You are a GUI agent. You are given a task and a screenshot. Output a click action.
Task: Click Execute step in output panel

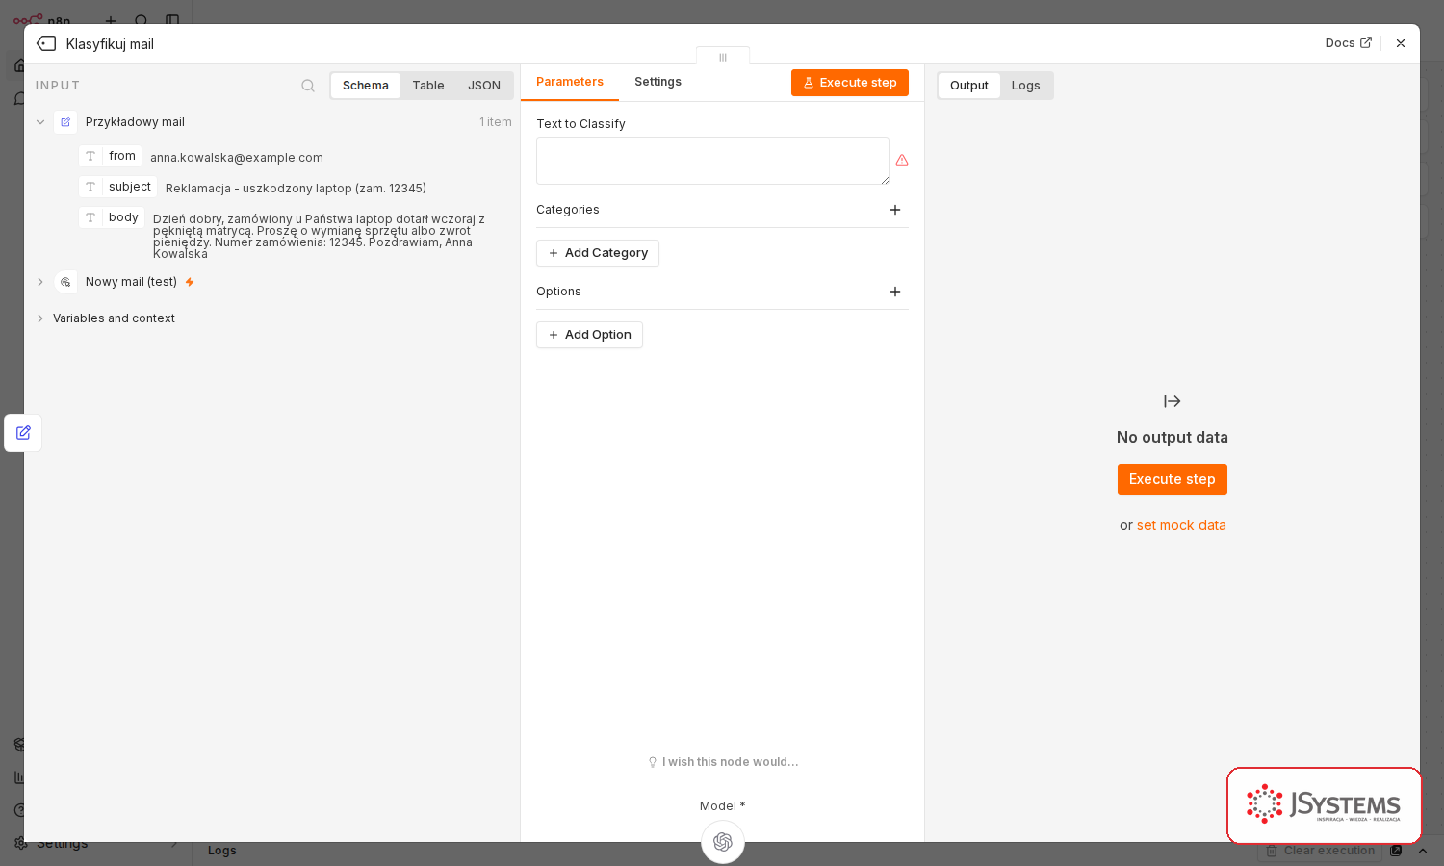coord(1173,479)
